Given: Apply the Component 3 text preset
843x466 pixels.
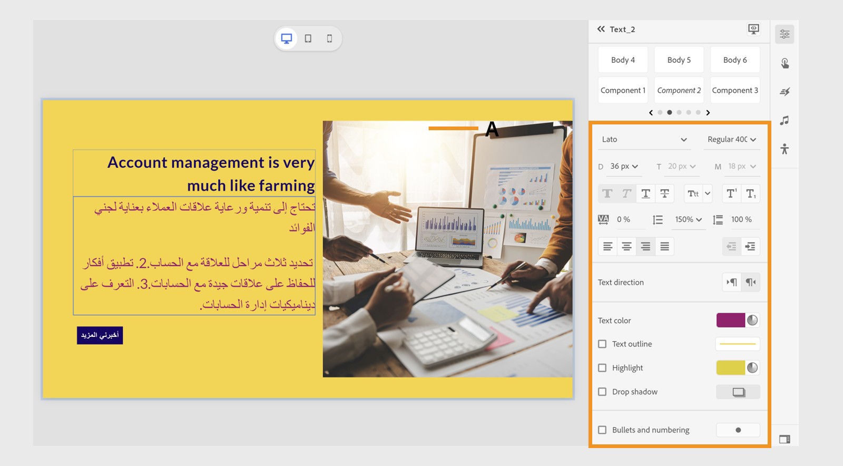Looking at the screenshot, I should [x=735, y=90].
